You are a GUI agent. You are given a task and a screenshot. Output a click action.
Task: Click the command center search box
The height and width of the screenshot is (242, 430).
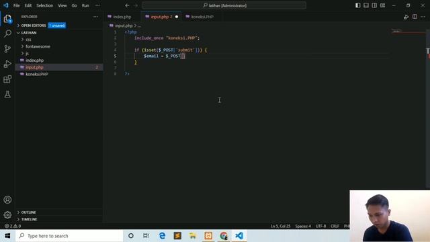[x=224, y=5]
